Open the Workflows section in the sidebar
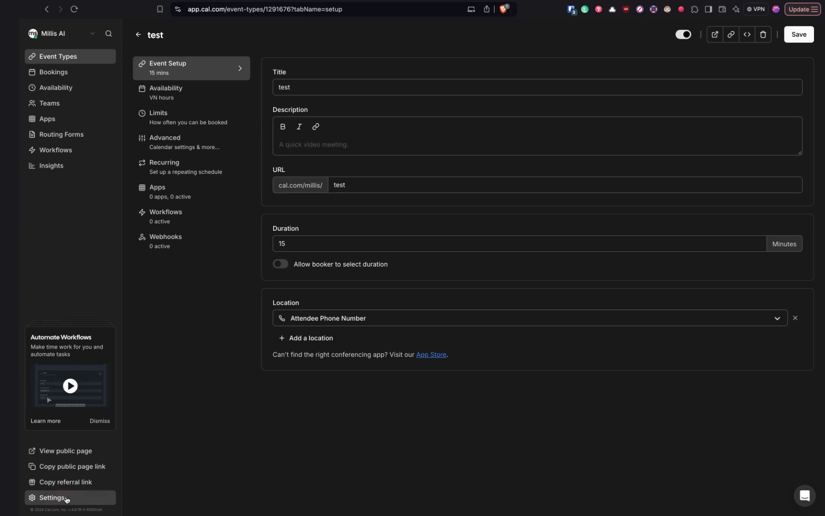 (x=56, y=150)
